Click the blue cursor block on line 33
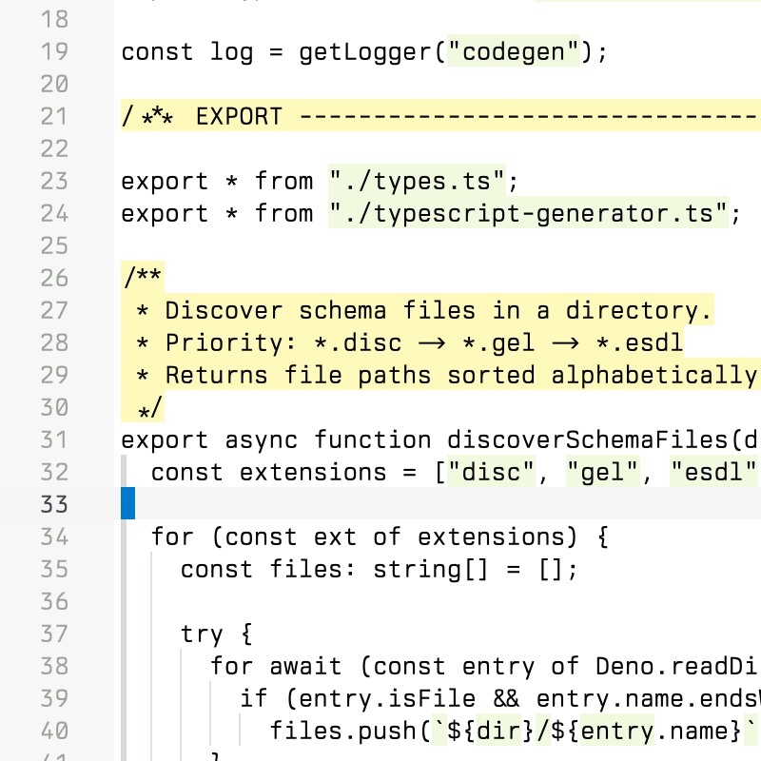Image resolution: width=761 pixels, height=761 pixels. (128, 504)
